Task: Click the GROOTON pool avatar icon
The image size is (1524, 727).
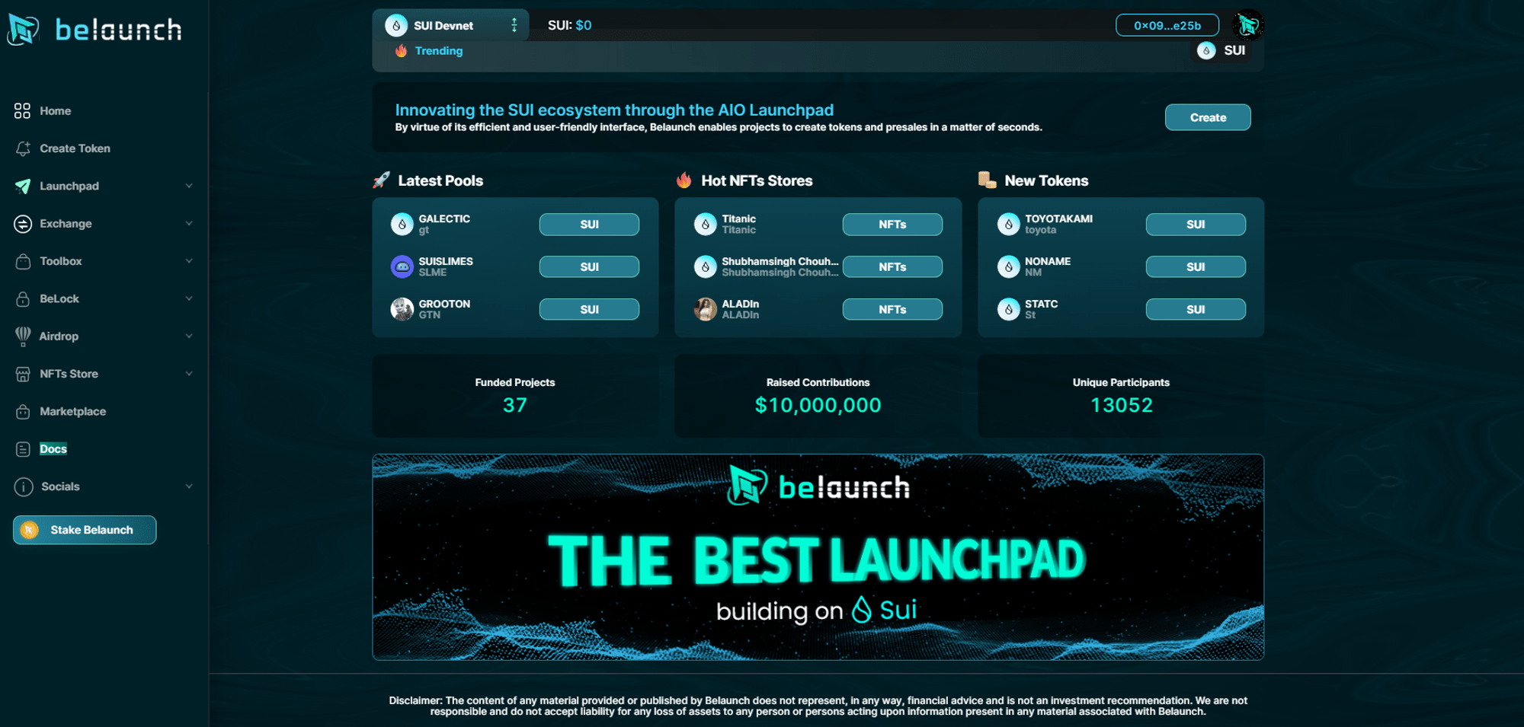Action: [402, 309]
